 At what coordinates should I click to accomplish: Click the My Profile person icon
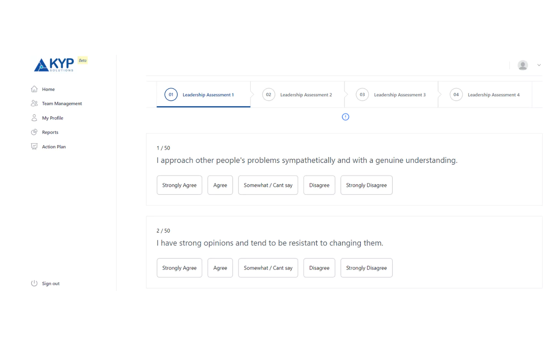34,118
